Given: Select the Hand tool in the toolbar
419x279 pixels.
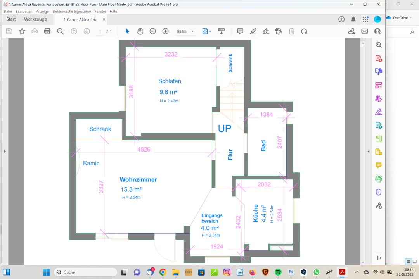Looking at the screenshot, I should 140,31.
